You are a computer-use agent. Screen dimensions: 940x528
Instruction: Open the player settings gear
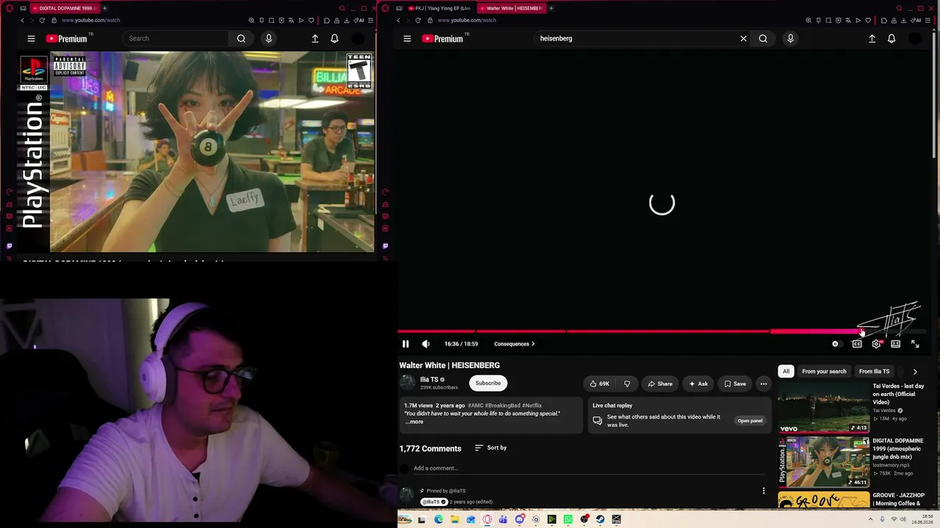point(876,344)
